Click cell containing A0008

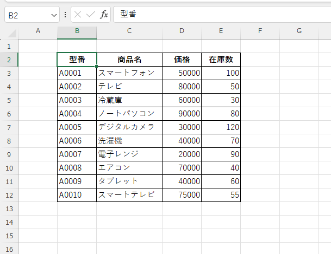77,168
